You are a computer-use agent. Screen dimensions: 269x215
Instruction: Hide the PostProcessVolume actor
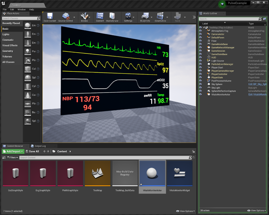[x=200, y=81]
